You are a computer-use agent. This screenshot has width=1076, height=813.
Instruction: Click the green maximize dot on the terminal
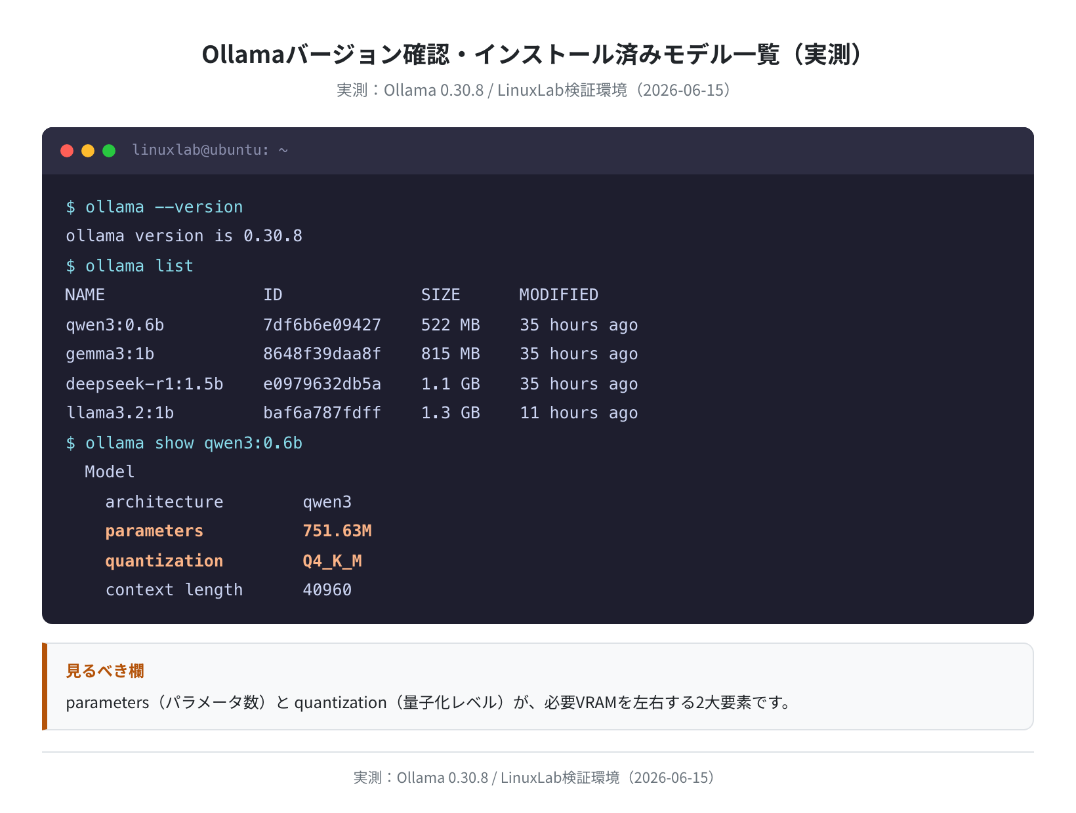109,151
